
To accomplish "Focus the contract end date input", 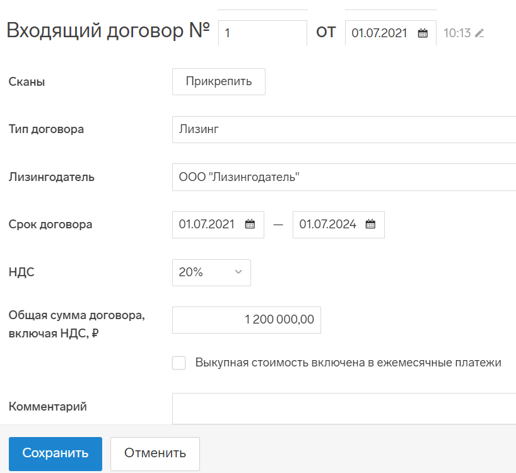I will [339, 225].
